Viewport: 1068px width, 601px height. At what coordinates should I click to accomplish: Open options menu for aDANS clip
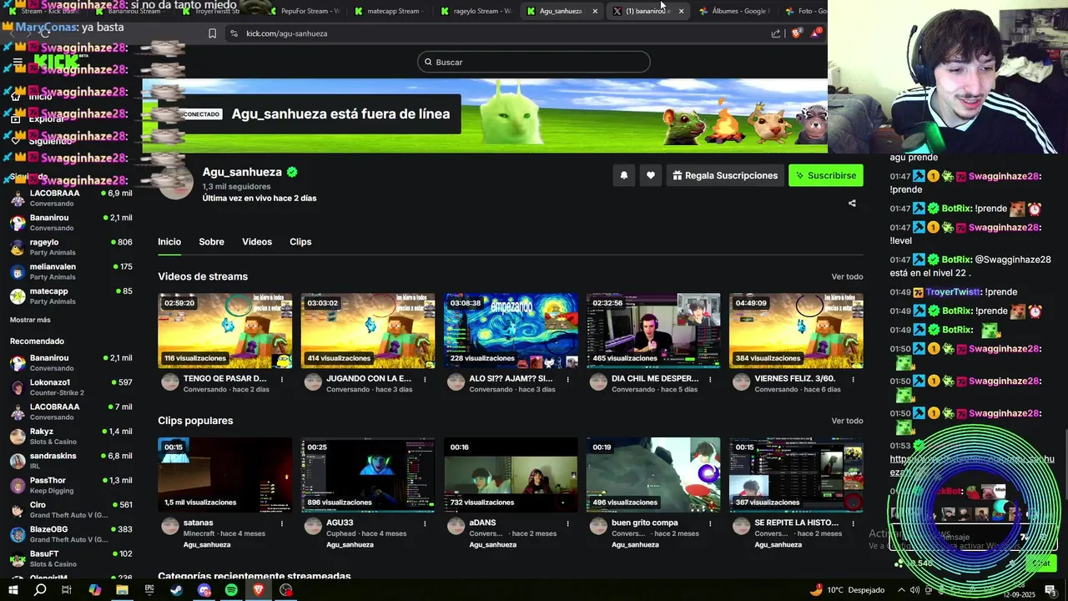[x=567, y=523]
